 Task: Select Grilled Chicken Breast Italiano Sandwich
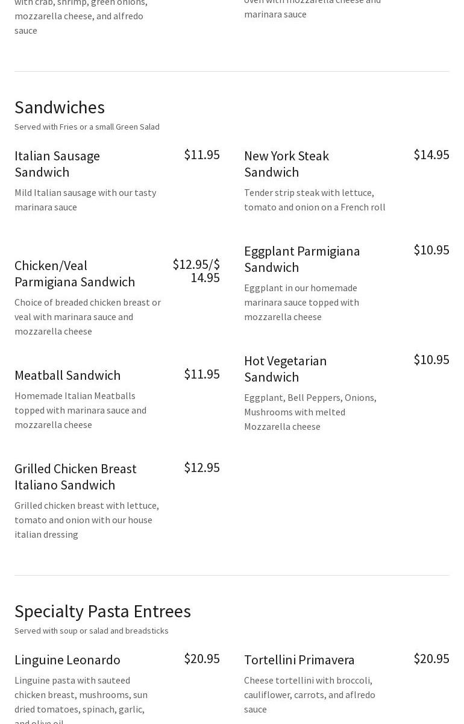point(75,476)
